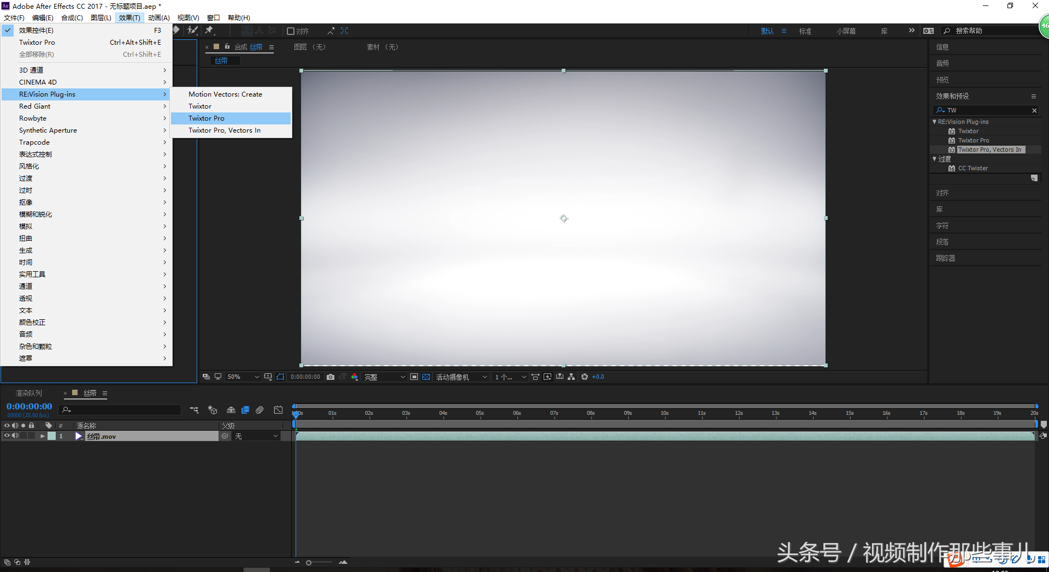Open the 动画(A) menu
1049x572 pixels.
[159, 18]
